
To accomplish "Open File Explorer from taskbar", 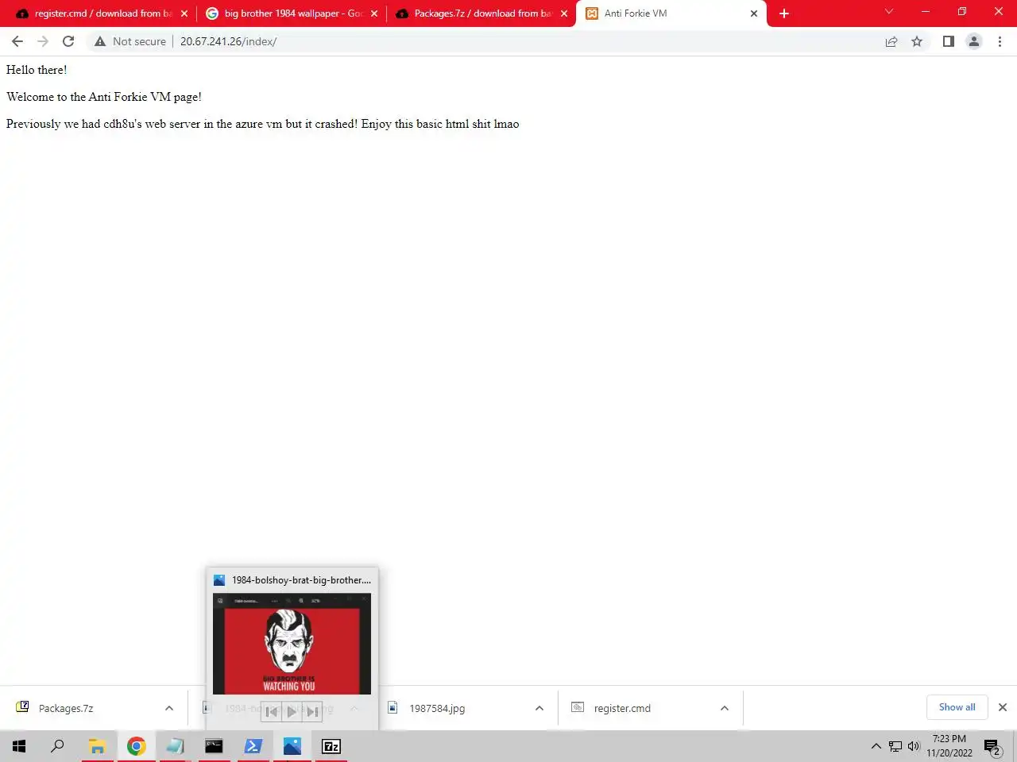I will (x=97, y=746).
